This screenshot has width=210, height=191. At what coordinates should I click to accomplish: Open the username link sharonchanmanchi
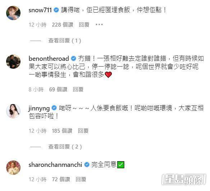tap(55, 165)
